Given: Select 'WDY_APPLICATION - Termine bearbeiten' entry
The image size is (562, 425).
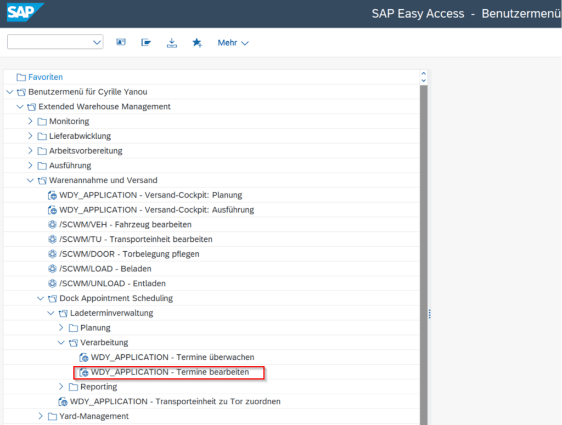Looking at the screenshot, I should tap(170, 372).
